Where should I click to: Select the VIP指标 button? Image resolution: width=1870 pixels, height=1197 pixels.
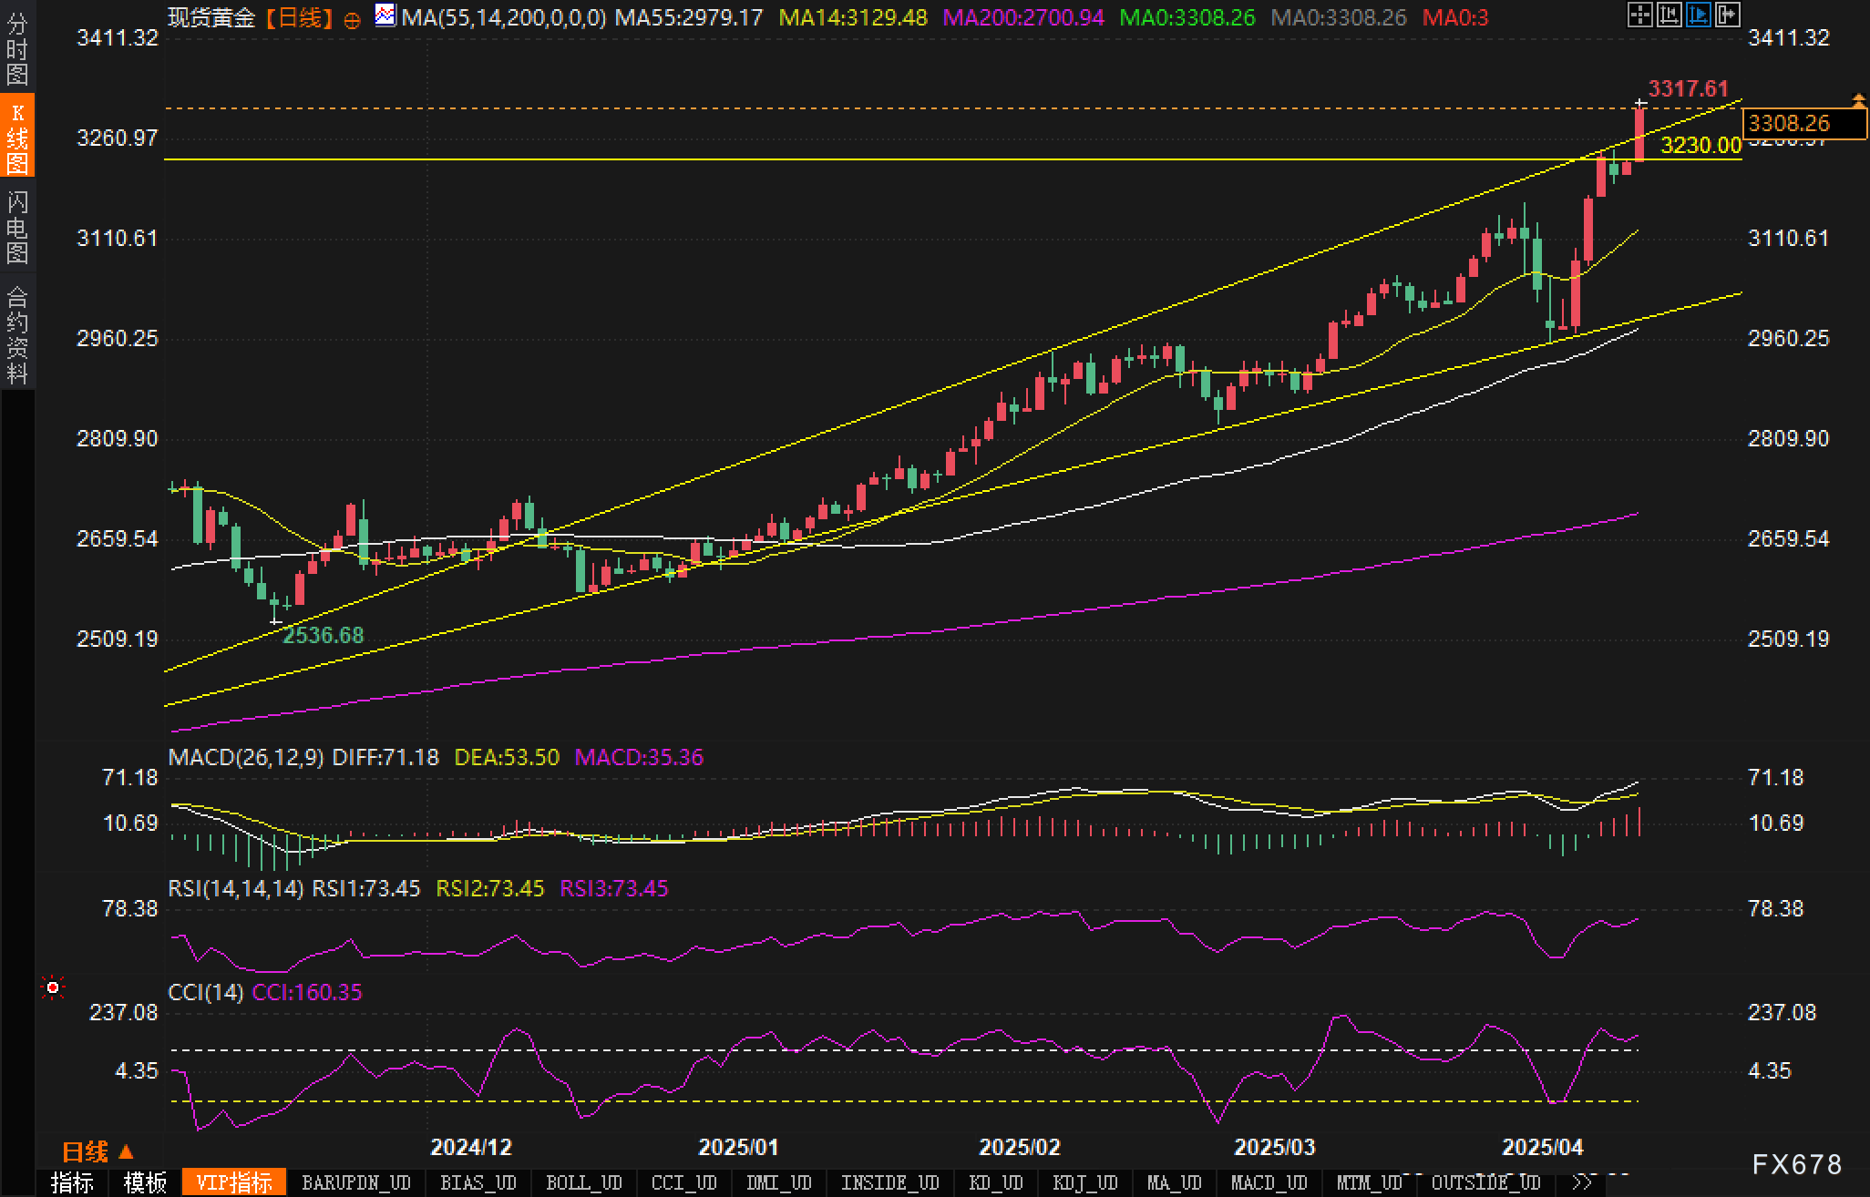point(234,1182)
